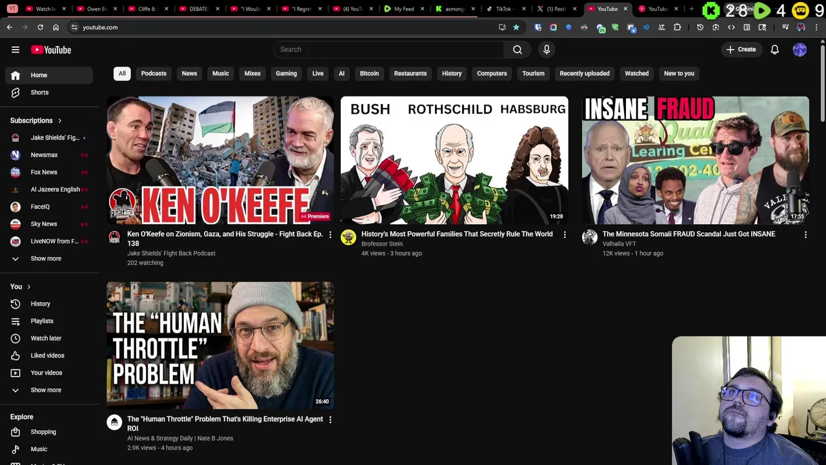
Task: Click browser back arrow
Action: (9, 27)
